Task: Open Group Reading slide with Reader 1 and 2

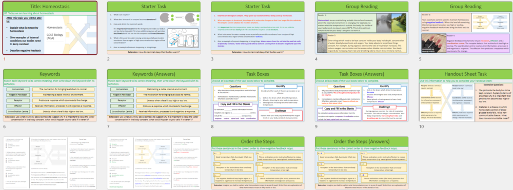Action: (362, 28)
